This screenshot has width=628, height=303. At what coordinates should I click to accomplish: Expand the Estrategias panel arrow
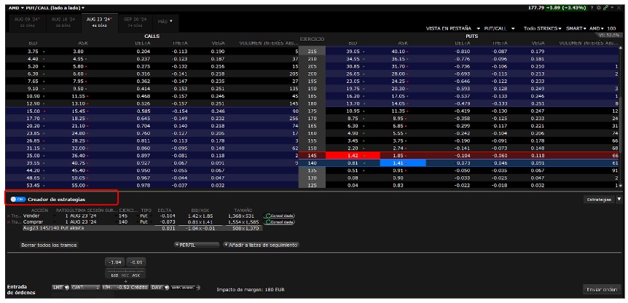(619, 199)
